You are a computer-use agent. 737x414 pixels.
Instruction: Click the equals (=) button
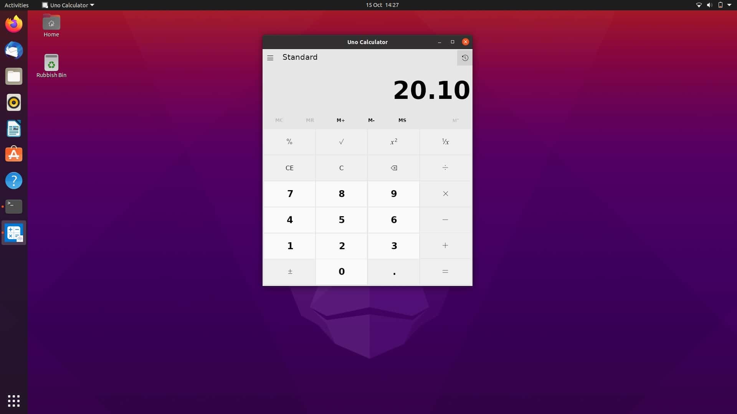(x=445, y=271)
